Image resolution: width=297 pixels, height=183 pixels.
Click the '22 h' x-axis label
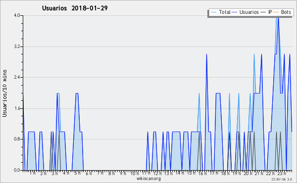(x=270, y=173)
